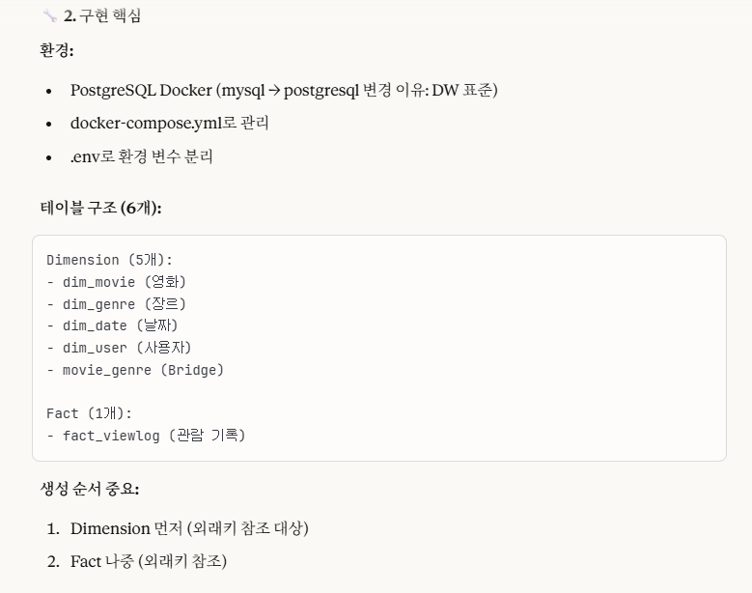Click the '환경:' bold label

coord(57,50)
